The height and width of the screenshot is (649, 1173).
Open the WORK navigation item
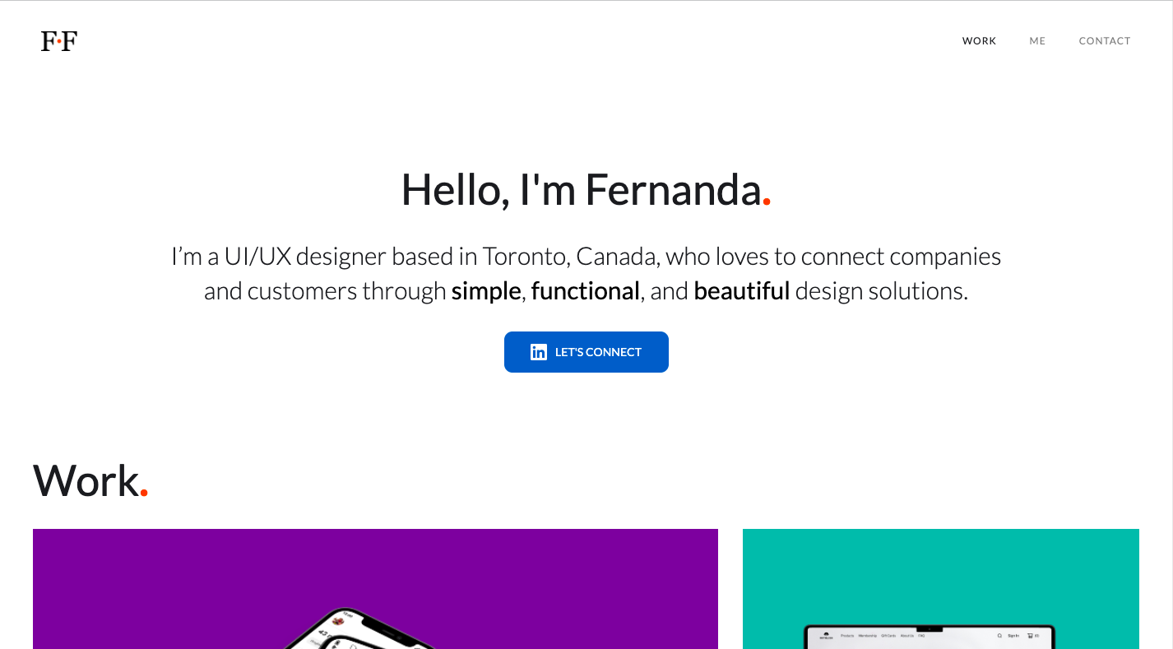[979, 40]
